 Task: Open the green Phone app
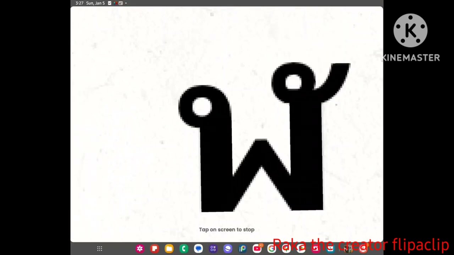184,249
